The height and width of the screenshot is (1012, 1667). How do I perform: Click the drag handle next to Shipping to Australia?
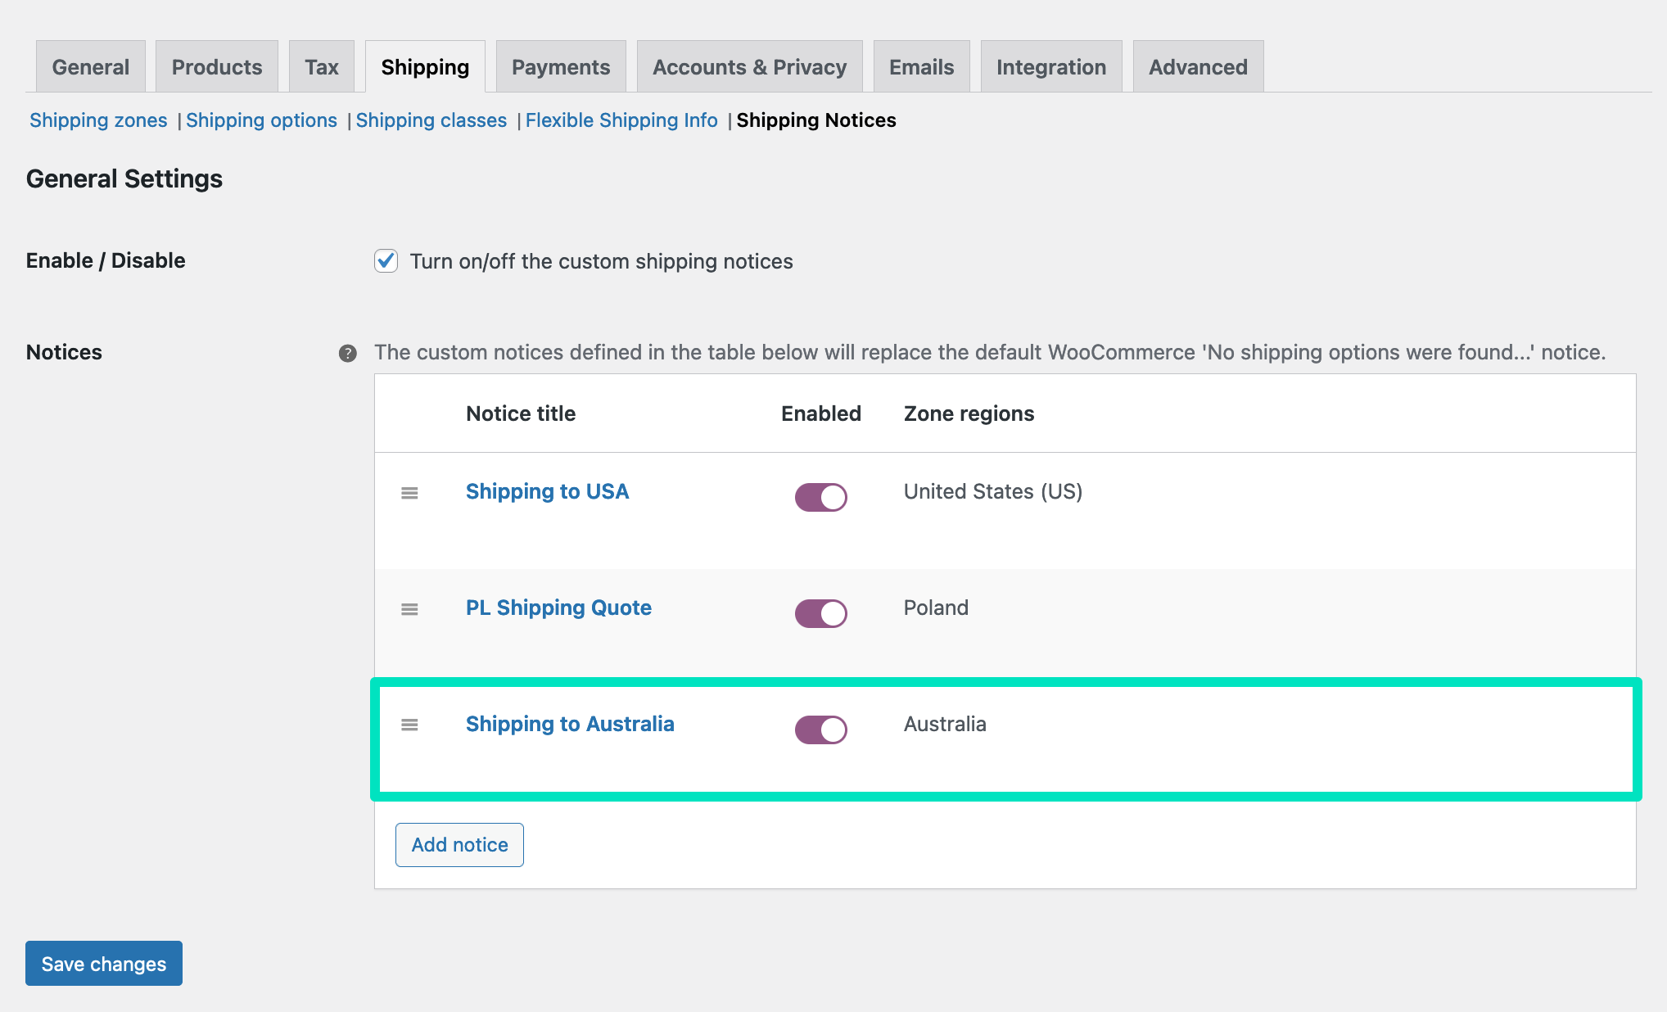(409, 725)
